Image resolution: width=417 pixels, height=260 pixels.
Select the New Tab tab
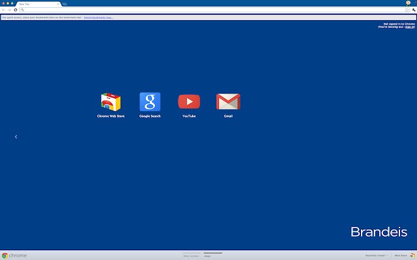point(38,4)
